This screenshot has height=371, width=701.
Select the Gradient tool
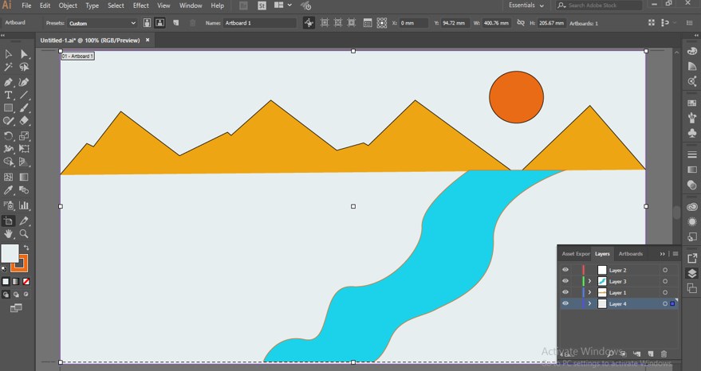pyautogui.click(x=24, y=178)
